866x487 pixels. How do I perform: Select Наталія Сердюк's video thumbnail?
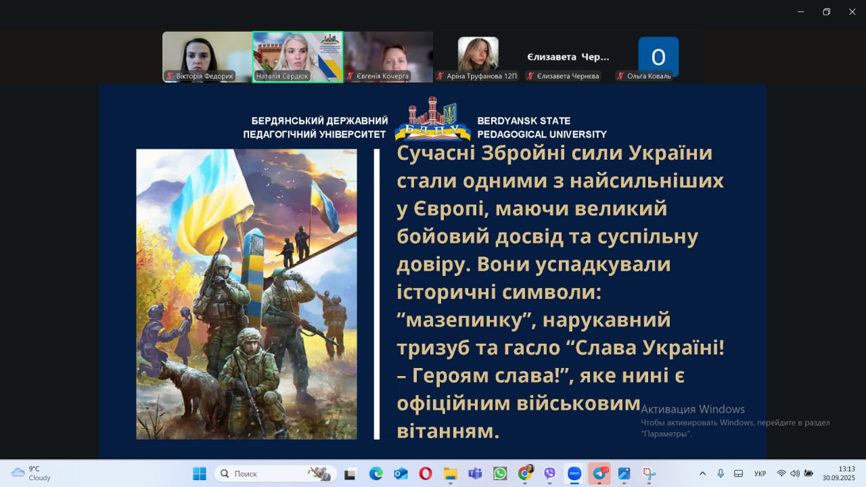[x=298, y=57]
